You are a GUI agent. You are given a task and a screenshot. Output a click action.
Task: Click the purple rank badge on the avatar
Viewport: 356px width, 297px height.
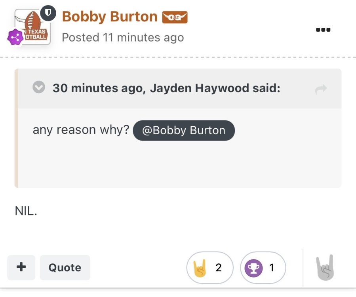tap(15, 37)
